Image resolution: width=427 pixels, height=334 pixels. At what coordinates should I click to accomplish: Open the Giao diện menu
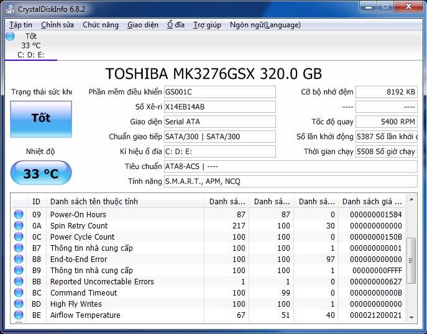point(143,25)
